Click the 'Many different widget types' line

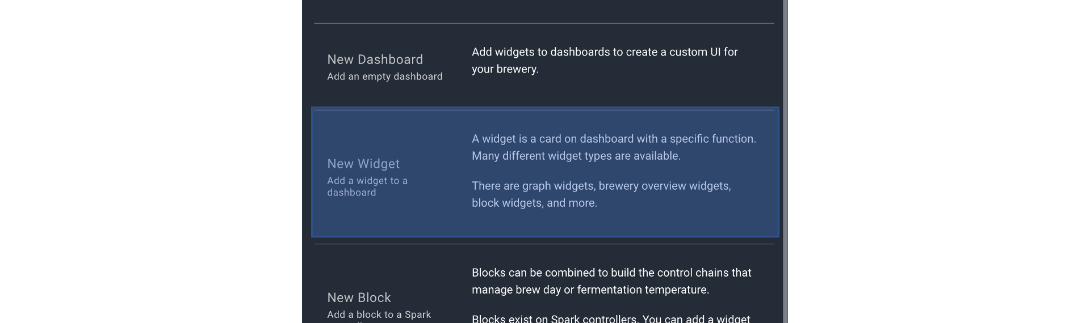(x=576, y=156)
